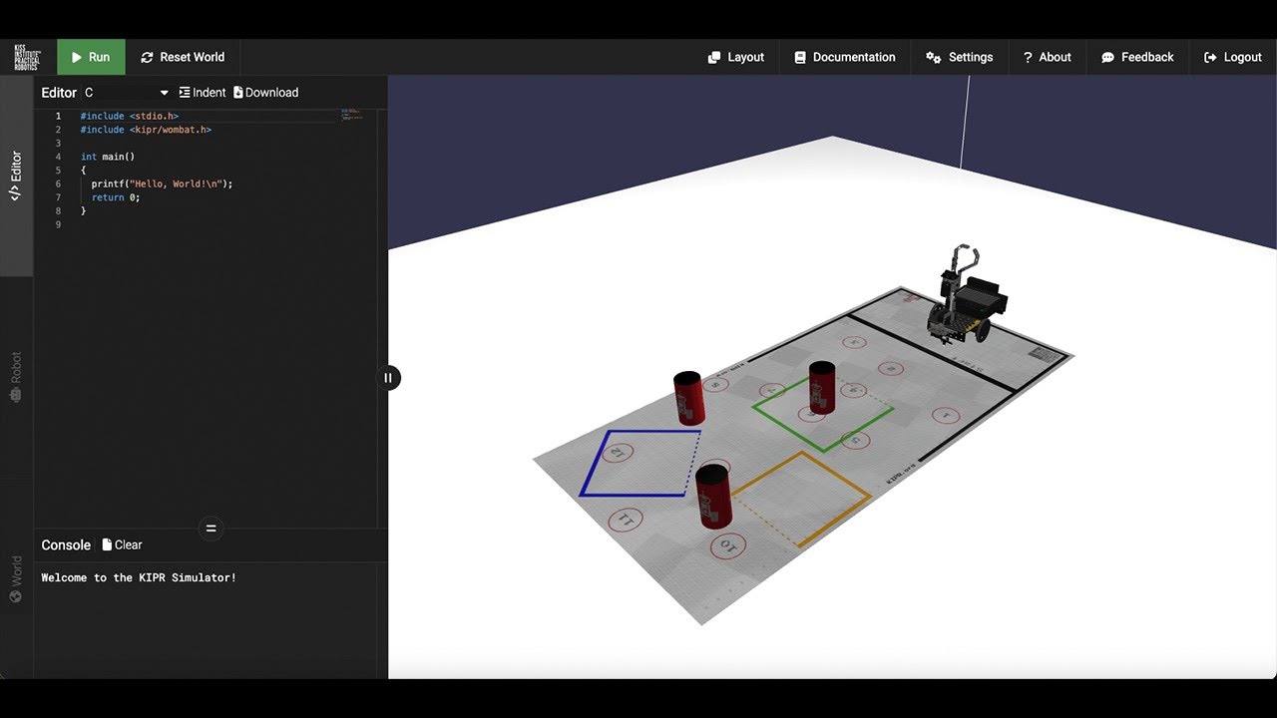Click line 6 printf code in editor
Image resolution: width=1277 pixels, height=718 pixels.
162,183
